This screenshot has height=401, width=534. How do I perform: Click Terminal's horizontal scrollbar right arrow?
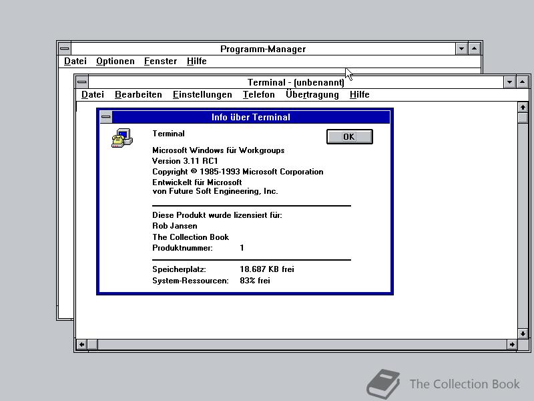point(512,344)
